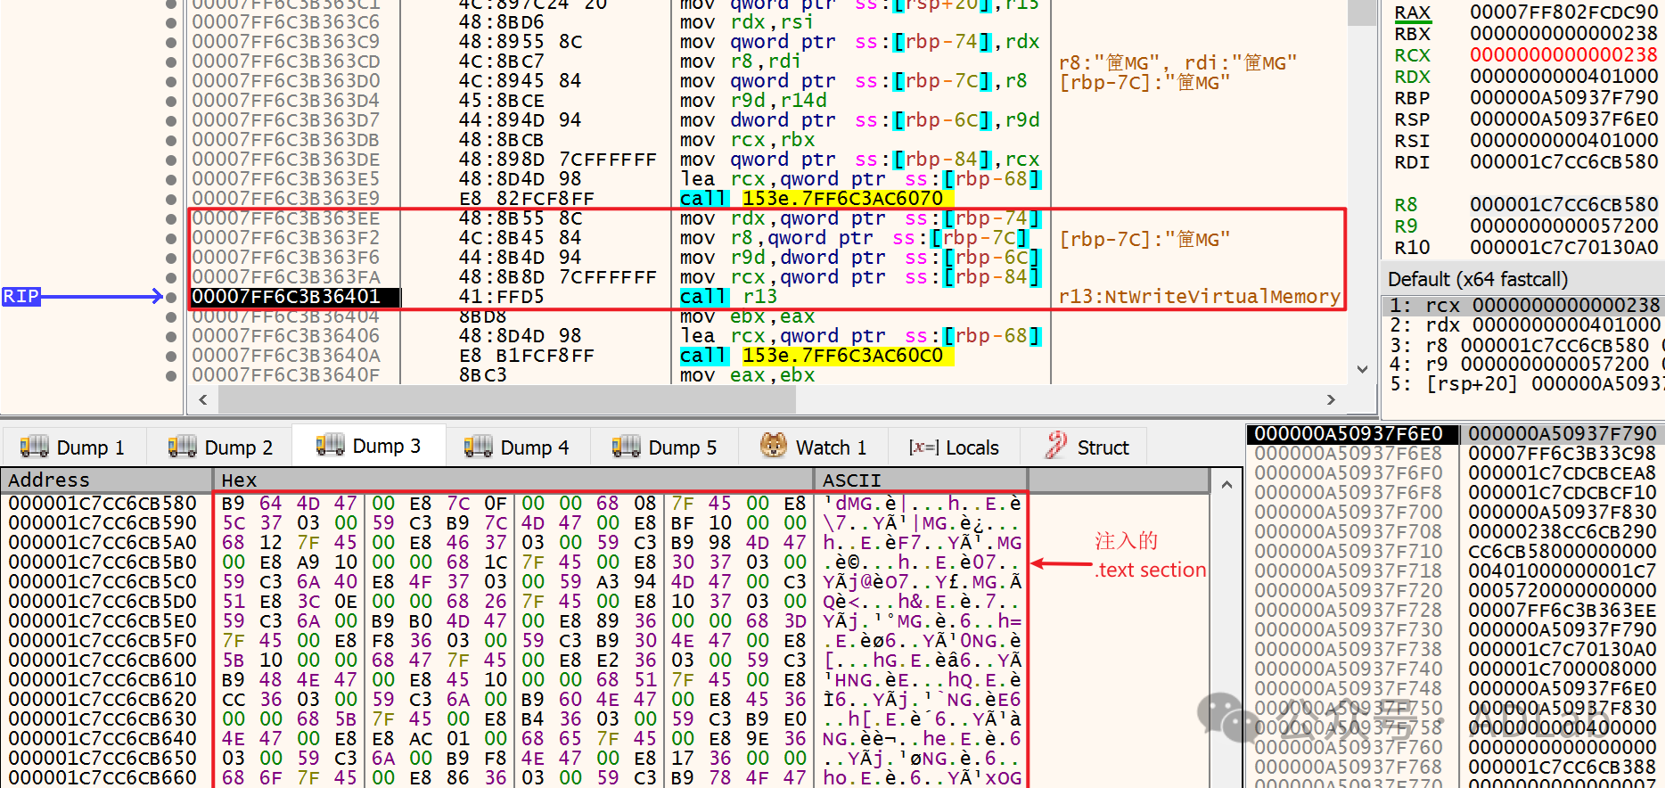Screen dimensions: 1665x788
Task: Click the Watch 1 bug icon
Action: pyautogui.click(x=773, y=446)
